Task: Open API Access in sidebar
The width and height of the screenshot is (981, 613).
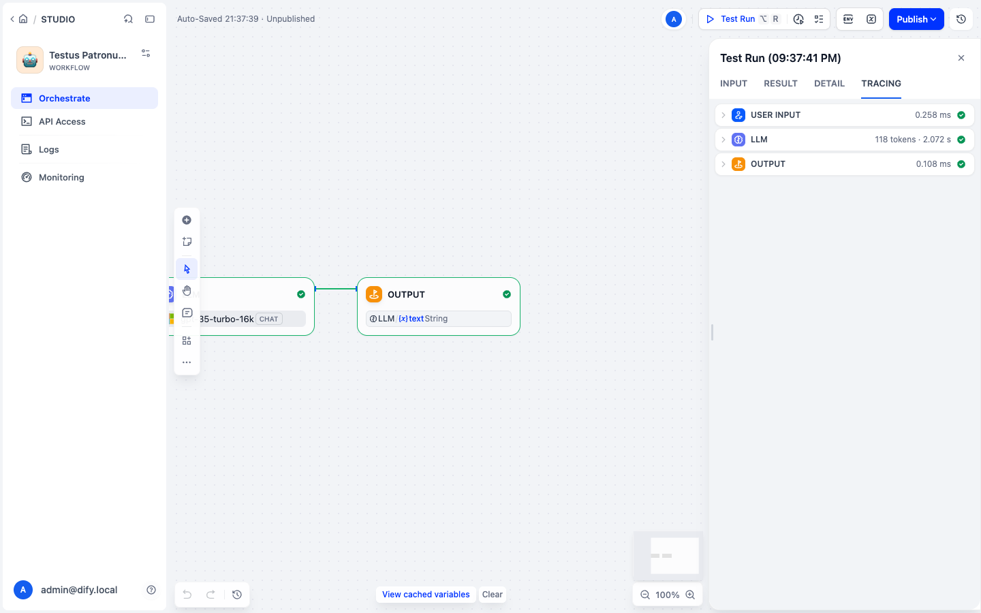Action: coord(84,121)
